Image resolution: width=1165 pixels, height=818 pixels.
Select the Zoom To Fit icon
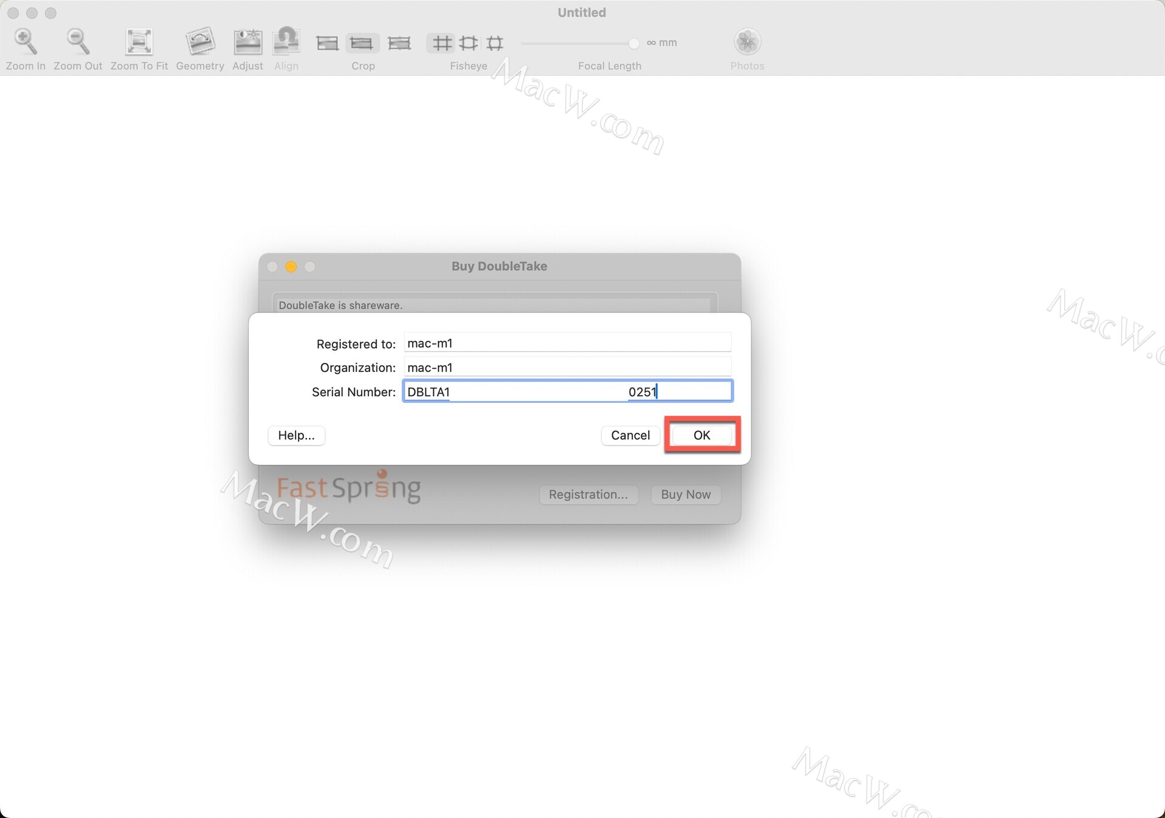(x=139, y=42)
